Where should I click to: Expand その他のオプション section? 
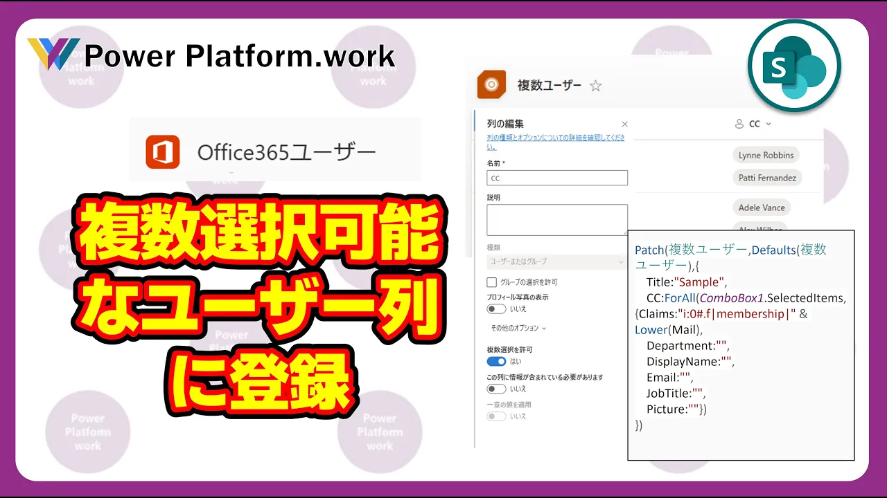[x=518, y=328]
